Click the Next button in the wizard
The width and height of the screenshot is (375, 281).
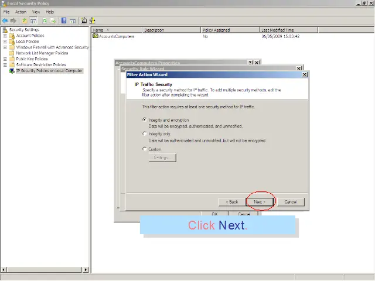[260, 202]
